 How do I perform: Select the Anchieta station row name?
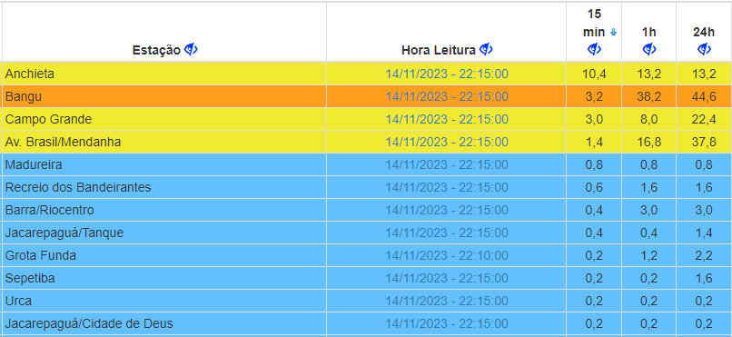30,74
